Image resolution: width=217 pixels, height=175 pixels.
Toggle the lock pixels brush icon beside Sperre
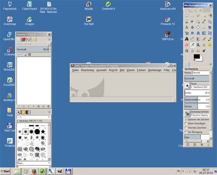(x=26, y=54)
